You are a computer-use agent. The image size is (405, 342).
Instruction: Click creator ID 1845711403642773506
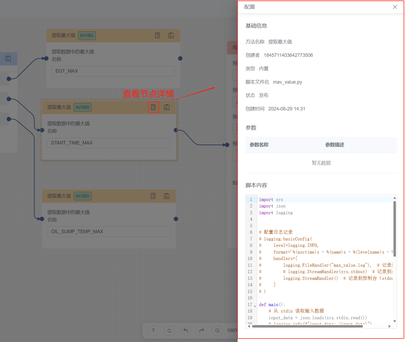coord(288,55)
